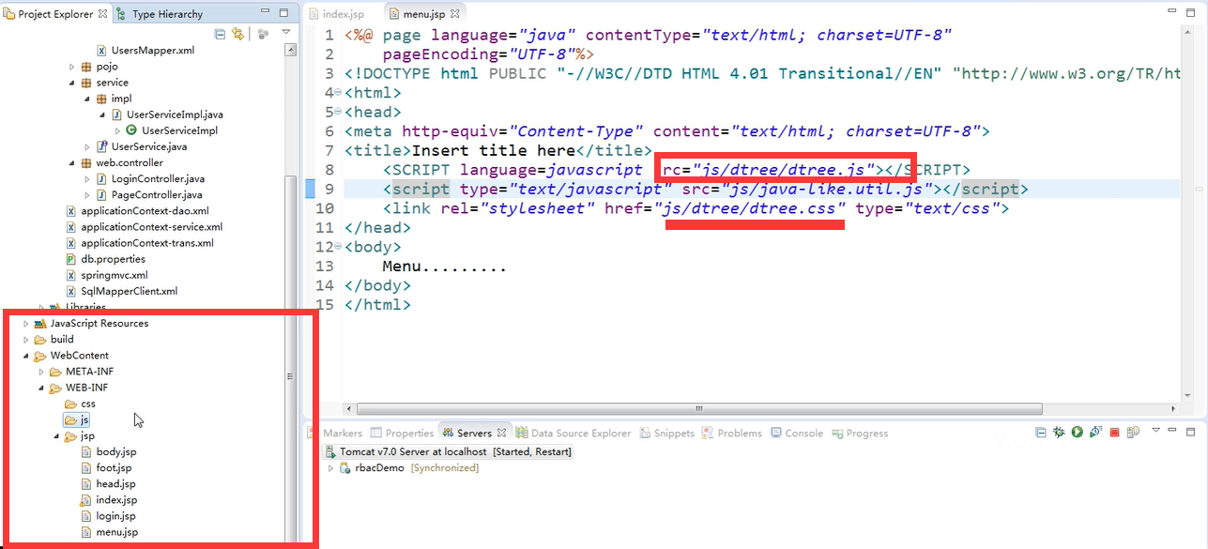Select the Servers view tab

474,433
